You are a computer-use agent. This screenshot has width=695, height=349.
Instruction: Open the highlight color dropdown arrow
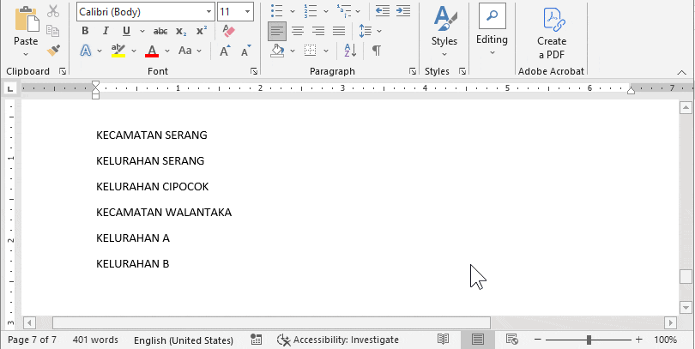[x=134, y=51]
